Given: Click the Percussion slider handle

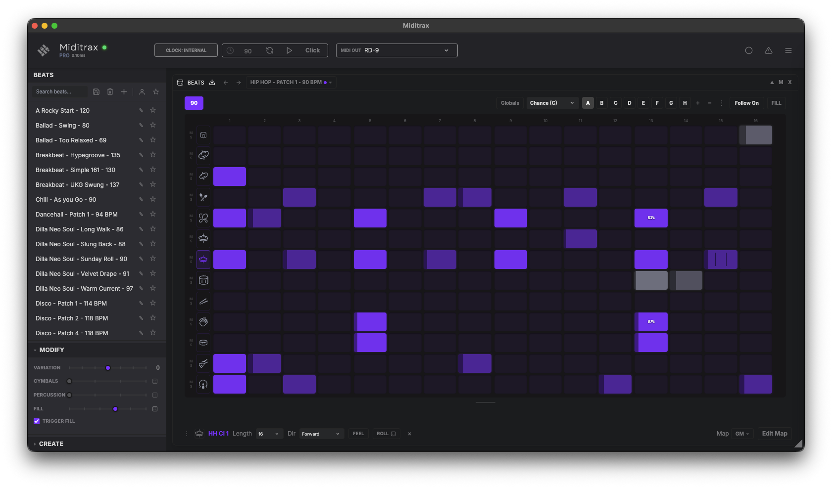Looking at the screenshot, I should coord(69,395).
